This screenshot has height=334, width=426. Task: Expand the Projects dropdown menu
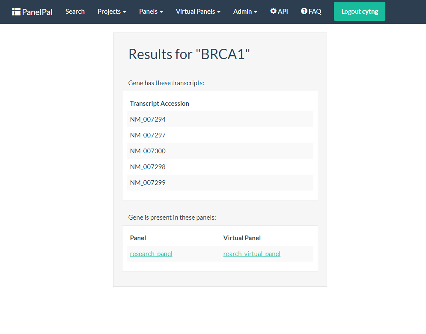click(x=112, y=12)
